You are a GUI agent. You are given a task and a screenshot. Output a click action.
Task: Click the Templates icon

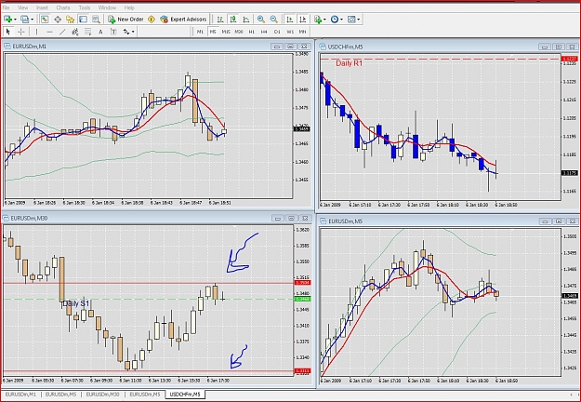point(351,20)
